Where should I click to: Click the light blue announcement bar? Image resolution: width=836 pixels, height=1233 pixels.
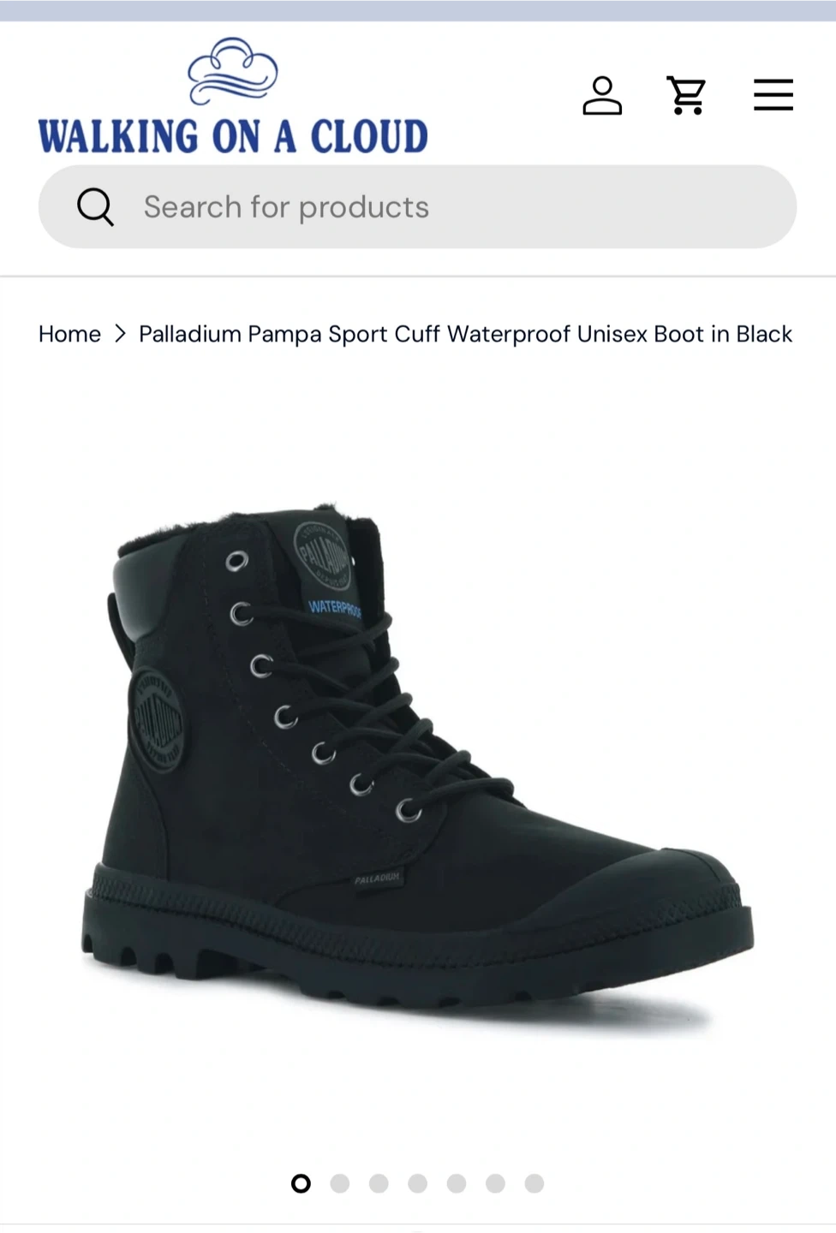[x=418, y=10]
